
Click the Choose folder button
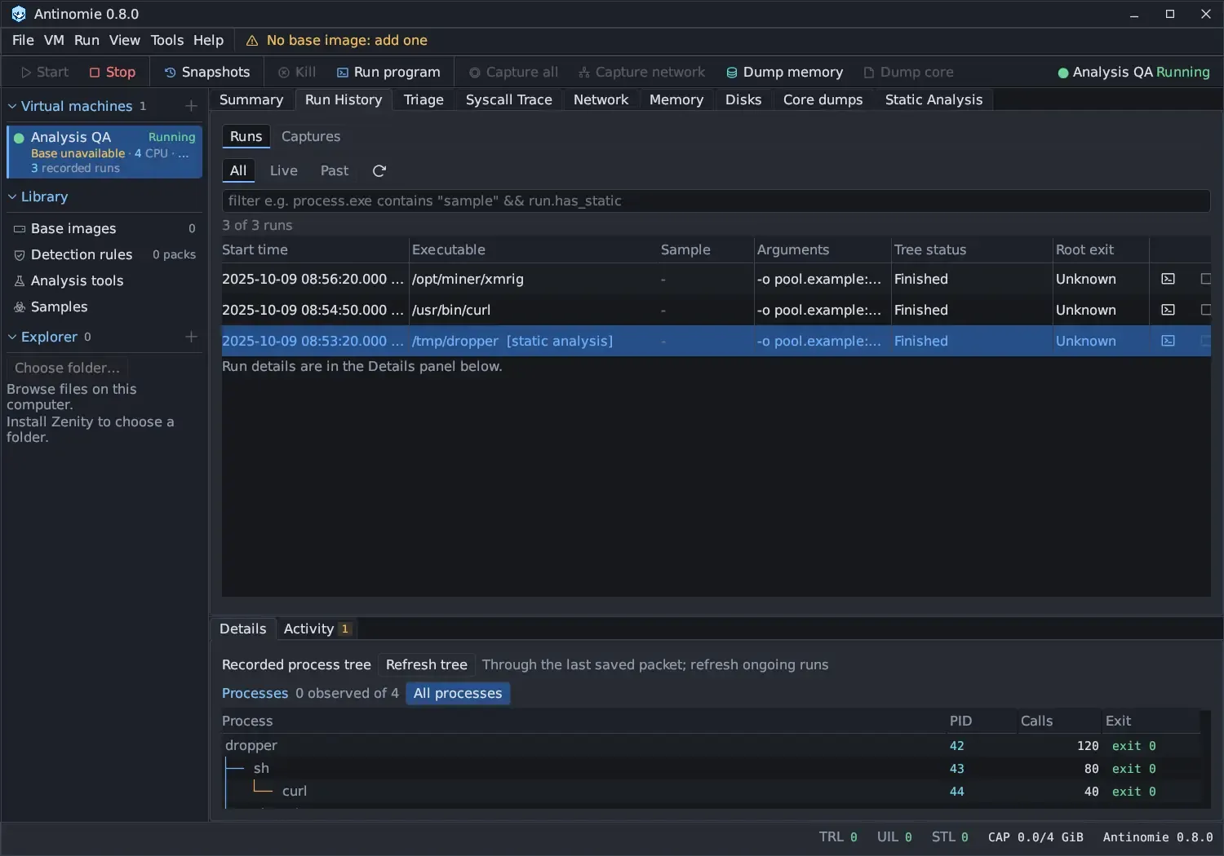pyautogui.click(x=67, y=368)
